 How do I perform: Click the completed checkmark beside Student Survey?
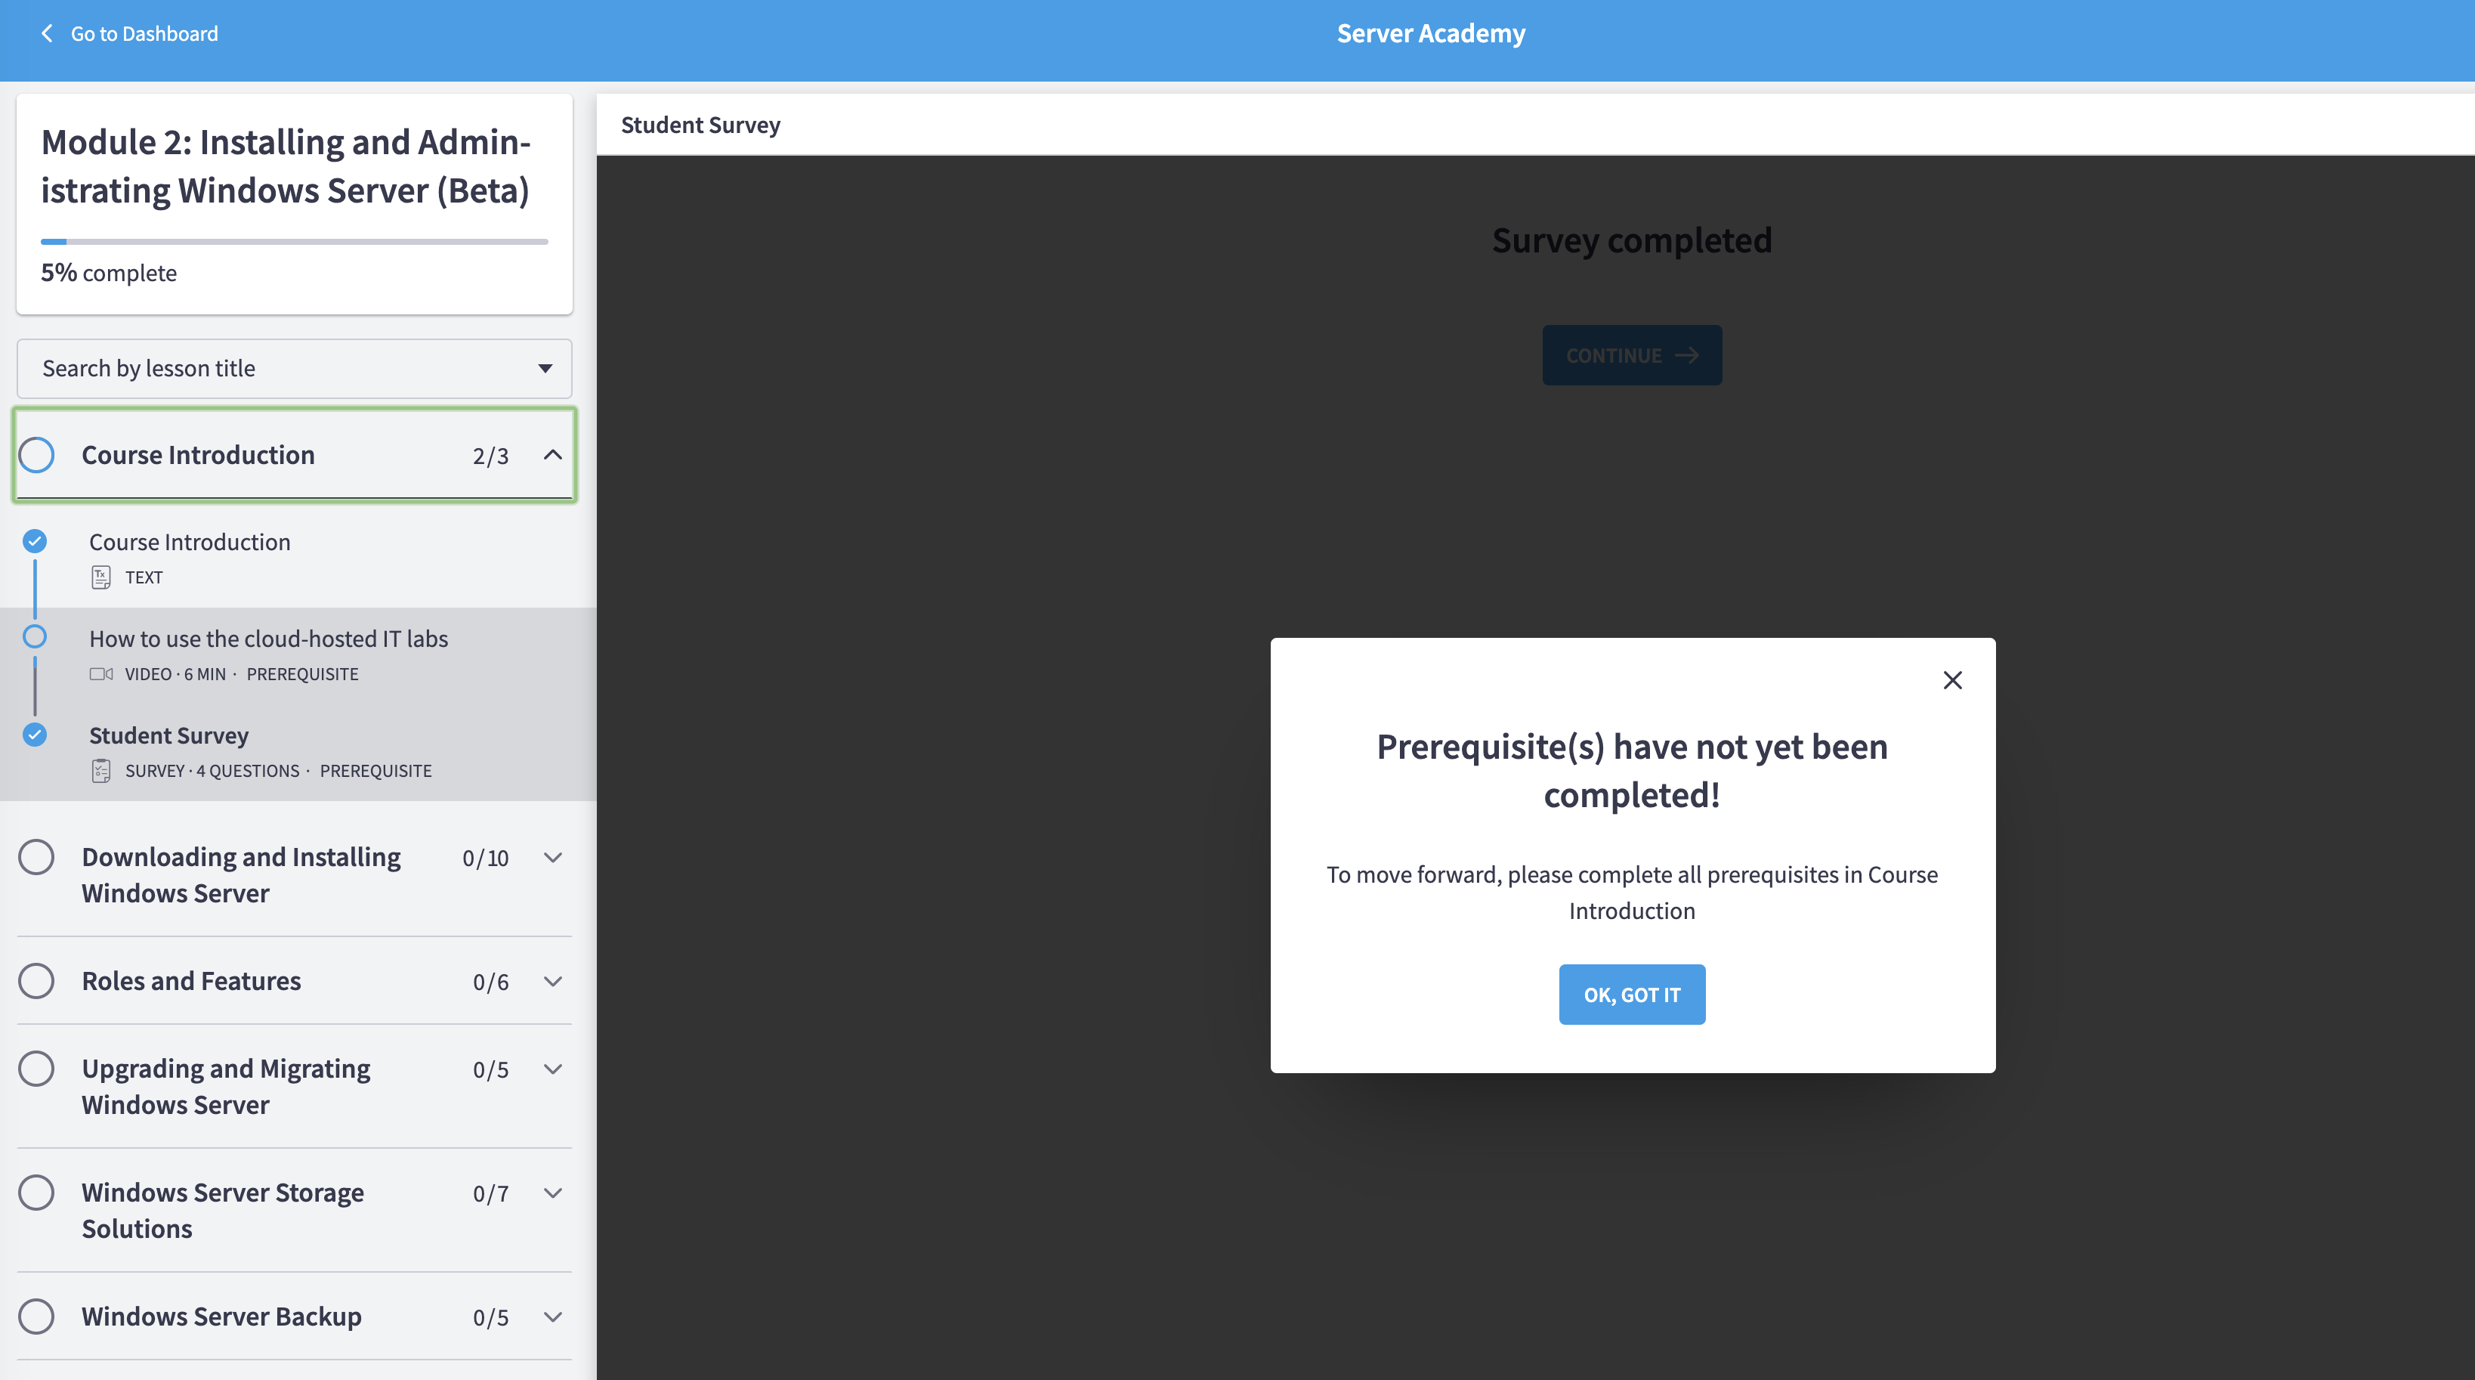35,735
